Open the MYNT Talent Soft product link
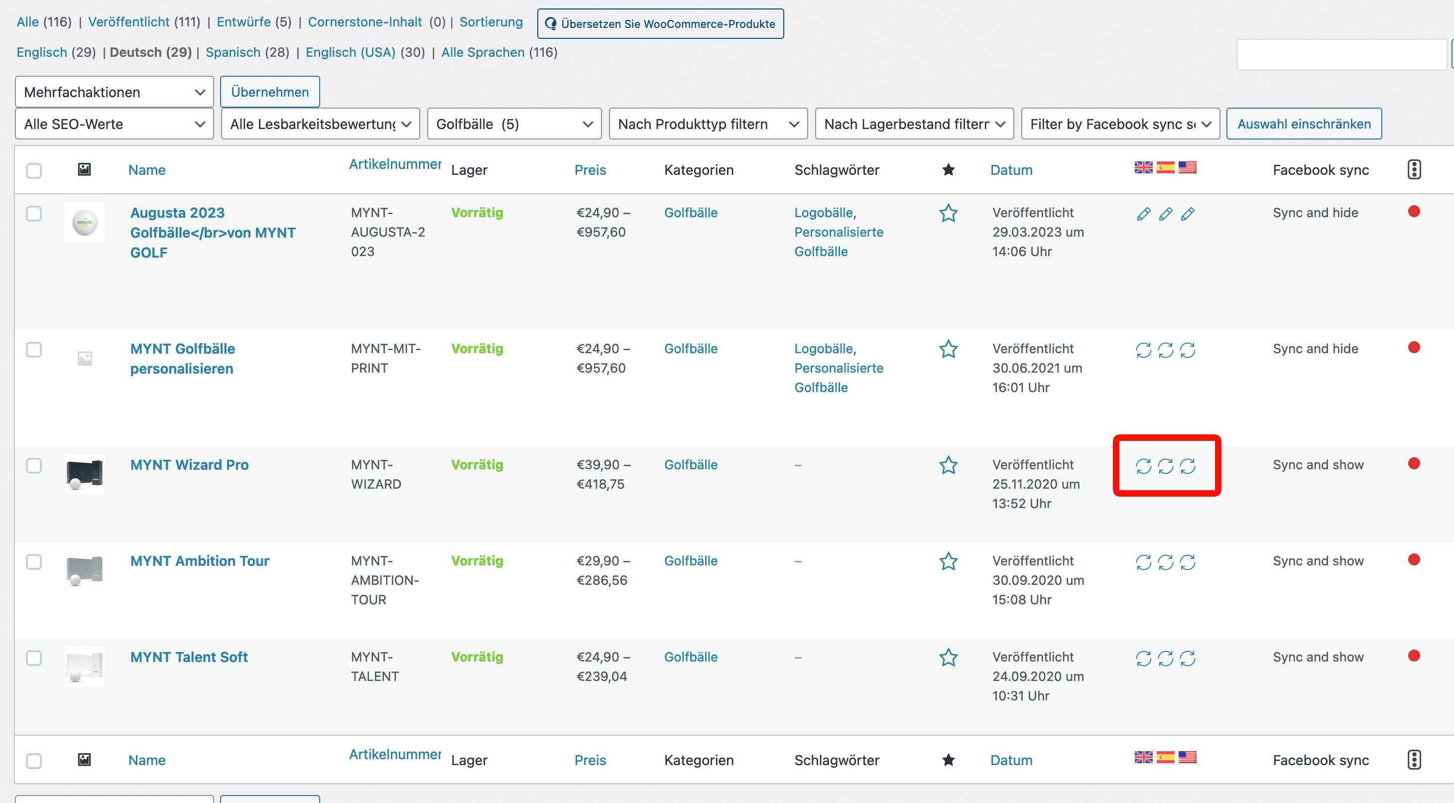1454x803 pixels. click(x=189, y=657)
